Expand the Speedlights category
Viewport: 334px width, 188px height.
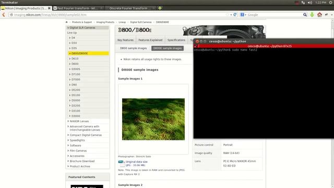coord(77,140)
